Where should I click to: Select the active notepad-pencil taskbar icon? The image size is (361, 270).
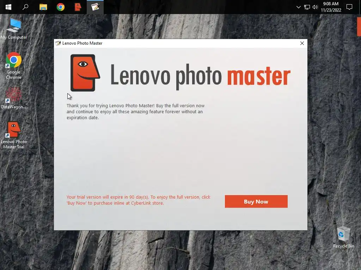95,7
